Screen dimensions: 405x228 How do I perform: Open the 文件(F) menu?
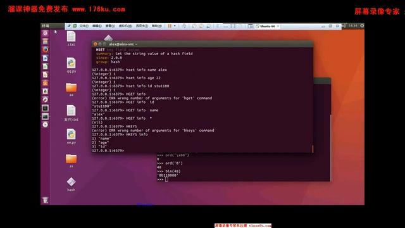[x=84, y=26]
